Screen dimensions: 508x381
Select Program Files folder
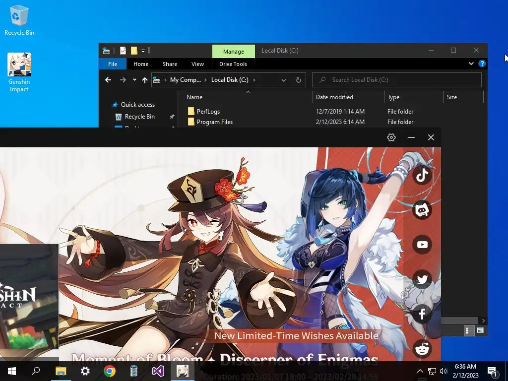(x=214, y=122)
